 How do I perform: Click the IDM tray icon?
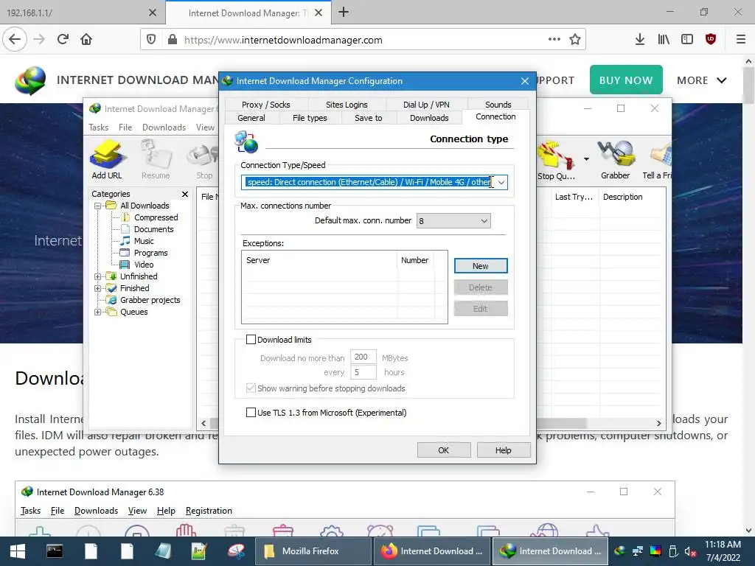[x=620, y=551]
